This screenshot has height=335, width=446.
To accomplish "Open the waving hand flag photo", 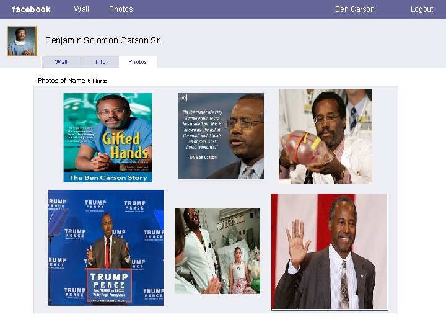I will [x=330, y=252].
